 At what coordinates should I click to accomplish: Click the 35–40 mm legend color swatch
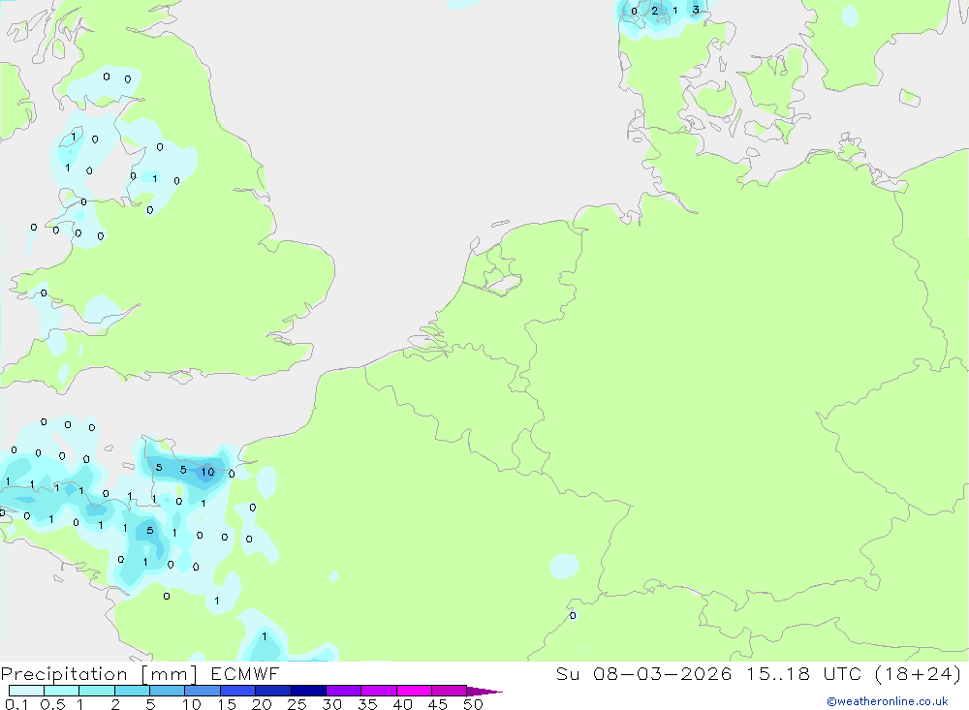[378, 691]
